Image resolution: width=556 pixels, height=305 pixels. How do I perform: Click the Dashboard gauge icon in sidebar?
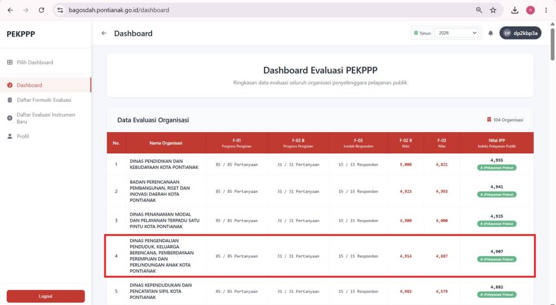(x=9, y=86)
